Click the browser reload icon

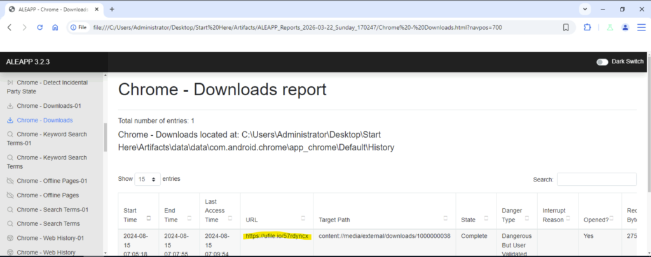pos(40,27)
